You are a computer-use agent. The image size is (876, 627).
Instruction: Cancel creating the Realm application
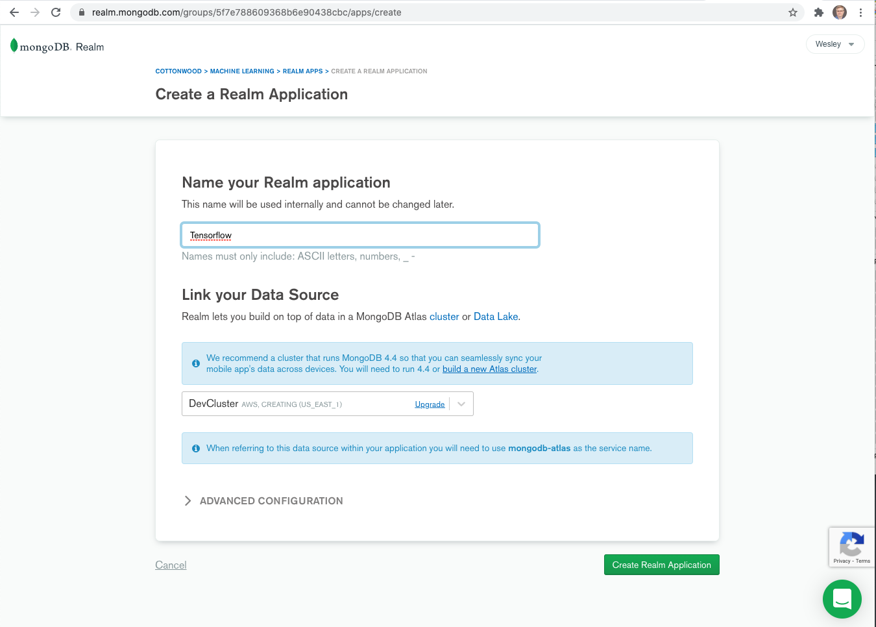point(171,565)
